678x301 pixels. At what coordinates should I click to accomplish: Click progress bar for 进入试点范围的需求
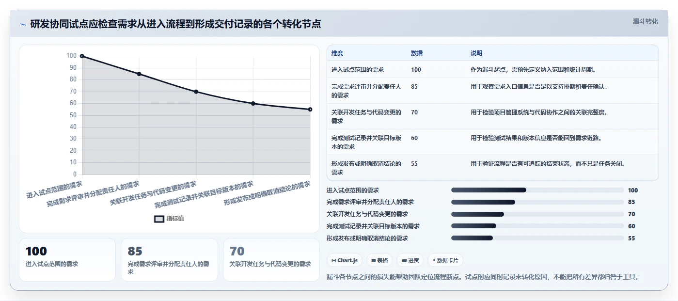pyautogui.click(x=537, y=190)
